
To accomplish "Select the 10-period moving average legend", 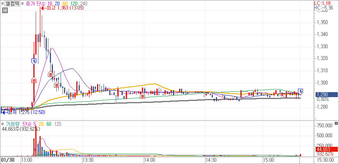I will coord(49,3).
